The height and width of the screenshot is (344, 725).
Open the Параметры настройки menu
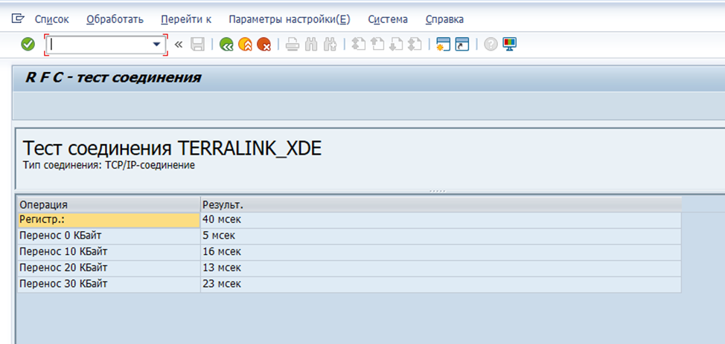[289, 19]
